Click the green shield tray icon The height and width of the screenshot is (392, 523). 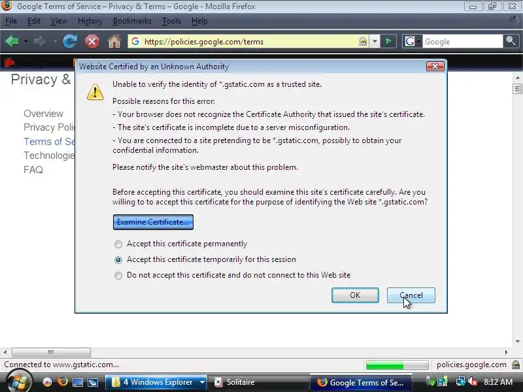click(x=431, y=382)
